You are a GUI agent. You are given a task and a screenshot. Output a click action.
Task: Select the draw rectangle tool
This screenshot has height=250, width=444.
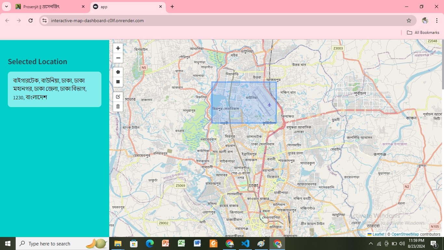pos(118,82)
